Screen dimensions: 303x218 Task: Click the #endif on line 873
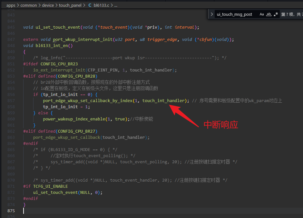coord(31,198)
